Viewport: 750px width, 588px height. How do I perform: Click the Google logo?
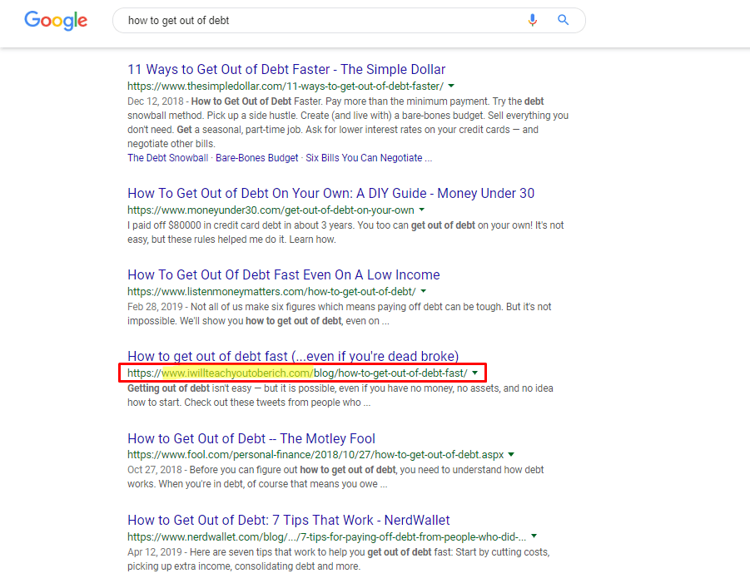(x=56, y=21)
